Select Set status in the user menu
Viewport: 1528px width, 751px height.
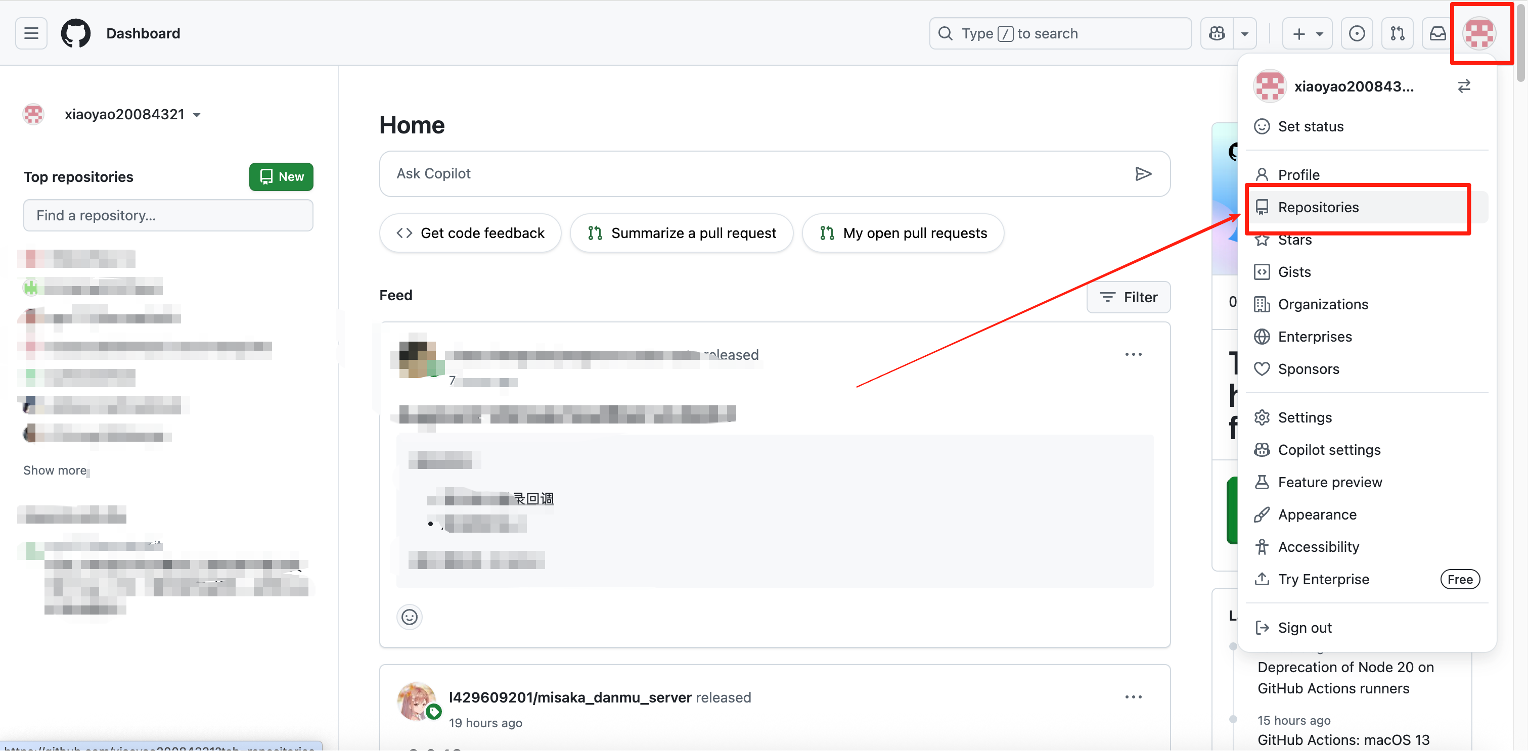[1367, 126]
